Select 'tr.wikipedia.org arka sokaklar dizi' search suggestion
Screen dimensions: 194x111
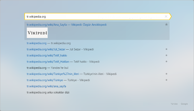point(48,92)
